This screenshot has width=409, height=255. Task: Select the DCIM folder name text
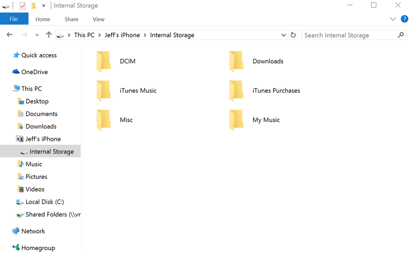[127, 61]
